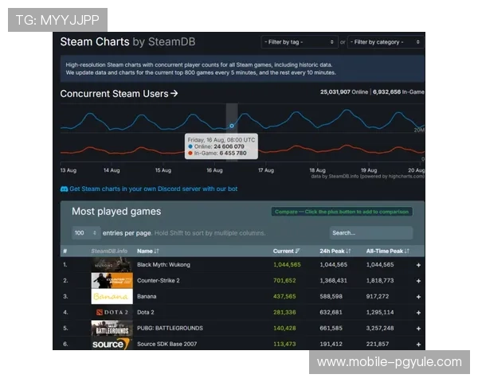Open Counter-Strike 2 game name link
Image resolution: width=478 pixels, height=382 pixels.
point(159,281)
